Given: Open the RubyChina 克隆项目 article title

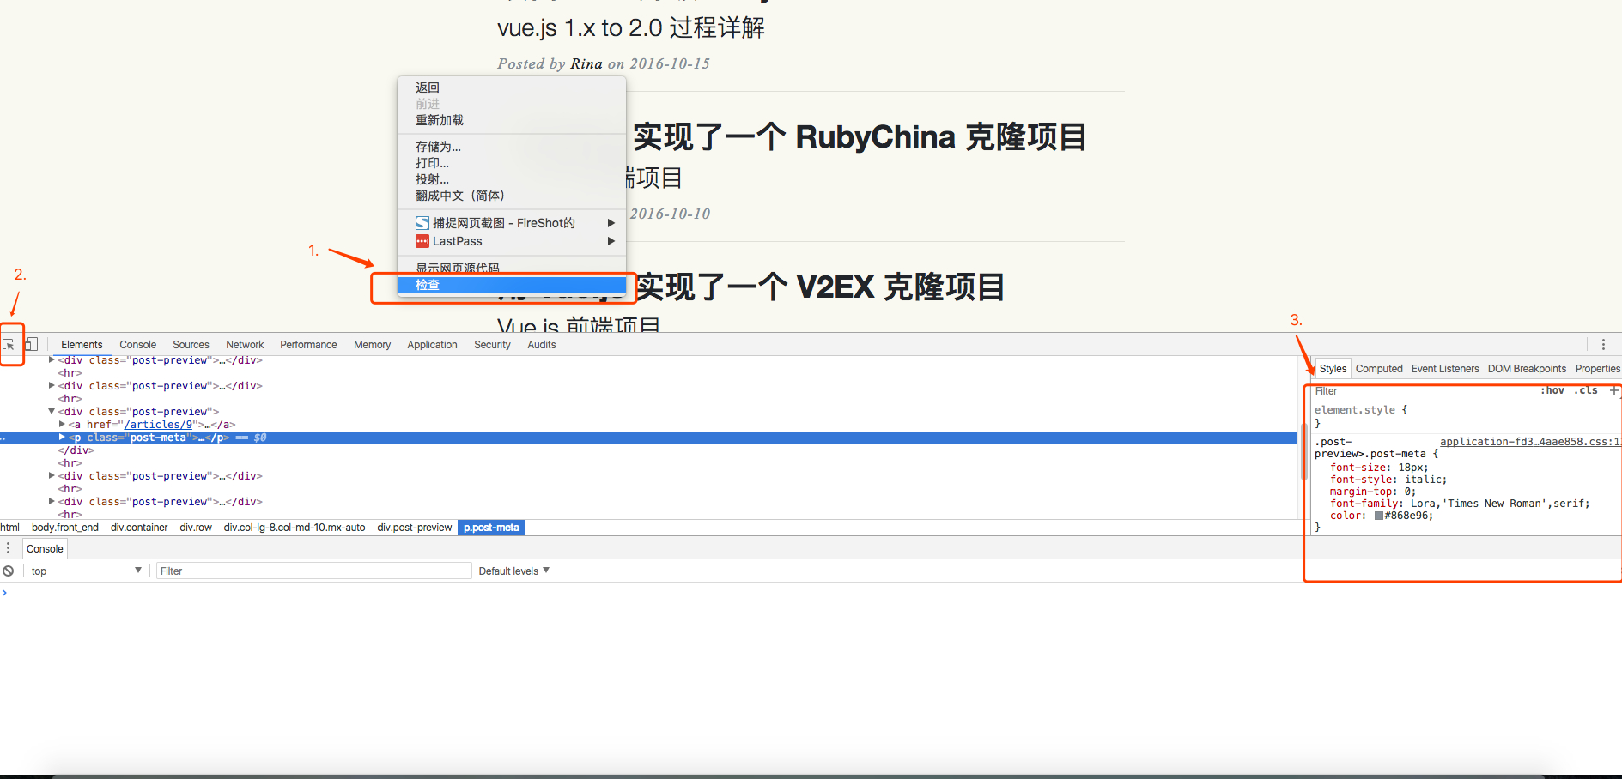Looking at the screenshot, I should 860,137.
